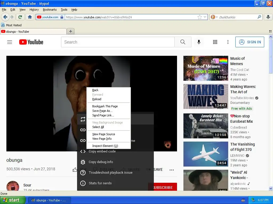Choose Select All in the context menu
Viewport: 273px width, 204px height.
pyautogui.click(x=109, y=127)
